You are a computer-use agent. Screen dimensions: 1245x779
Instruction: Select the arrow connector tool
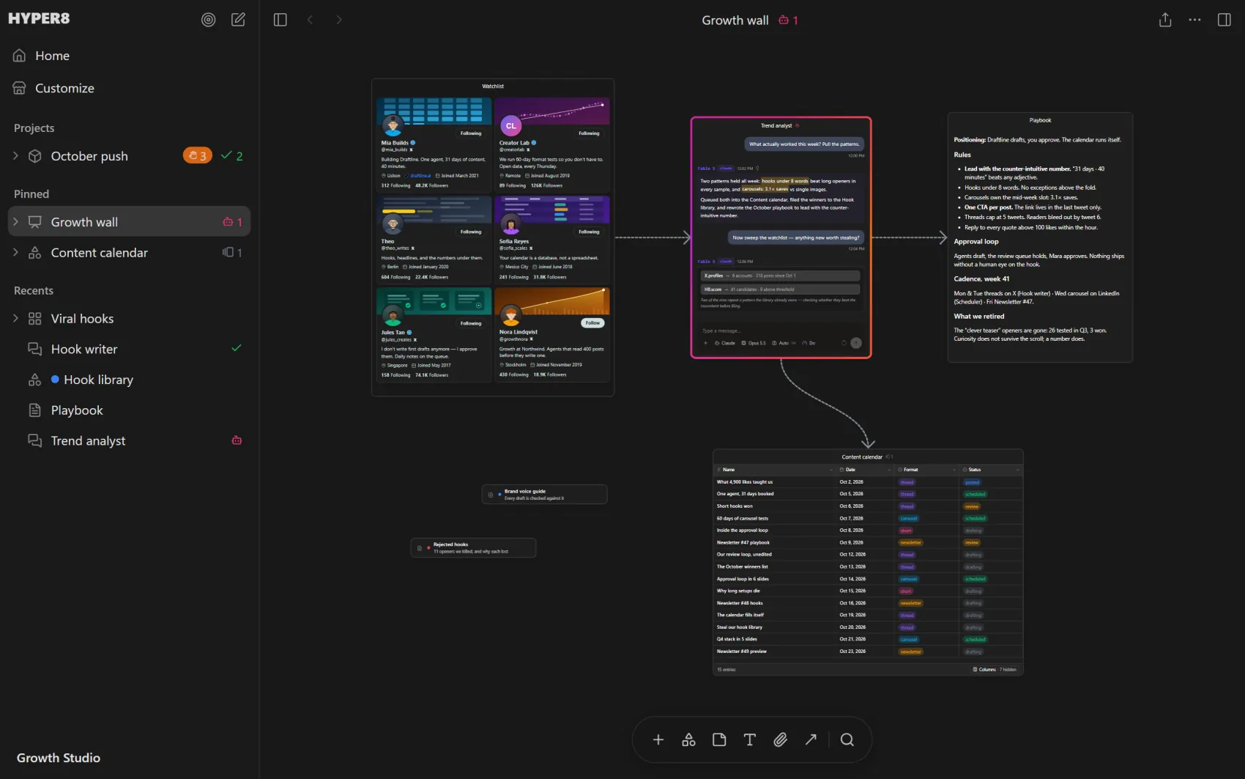coord(811,740)
